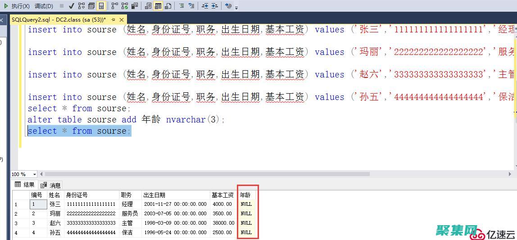Viewport: 517px width, 240px height.
Task: Select the 结果 (Results) tab
Action: tap(25, 185)
